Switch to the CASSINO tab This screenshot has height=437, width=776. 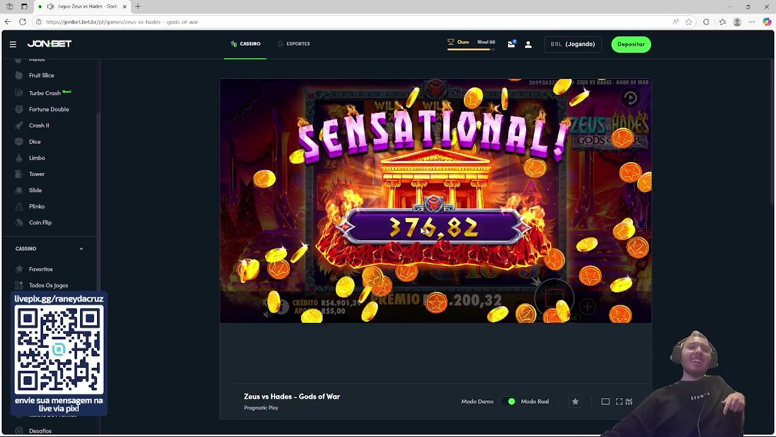[x=246, y=44]
